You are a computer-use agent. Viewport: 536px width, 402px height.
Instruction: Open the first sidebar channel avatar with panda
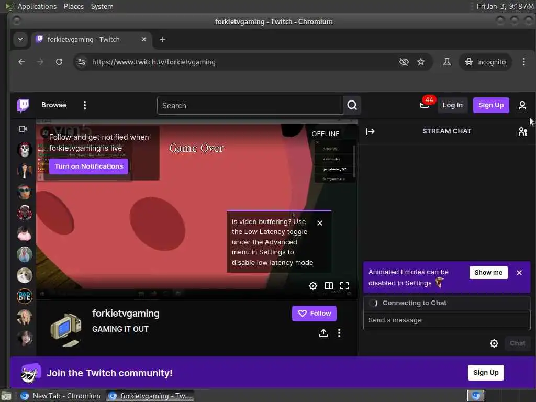point(24,149)
